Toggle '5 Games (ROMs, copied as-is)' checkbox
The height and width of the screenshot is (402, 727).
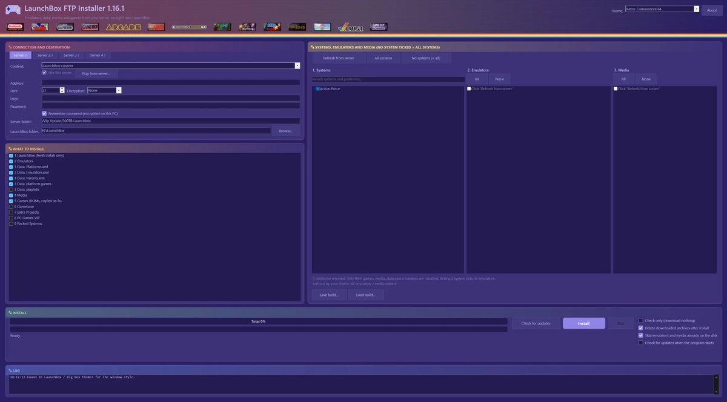tap(11, 201)
